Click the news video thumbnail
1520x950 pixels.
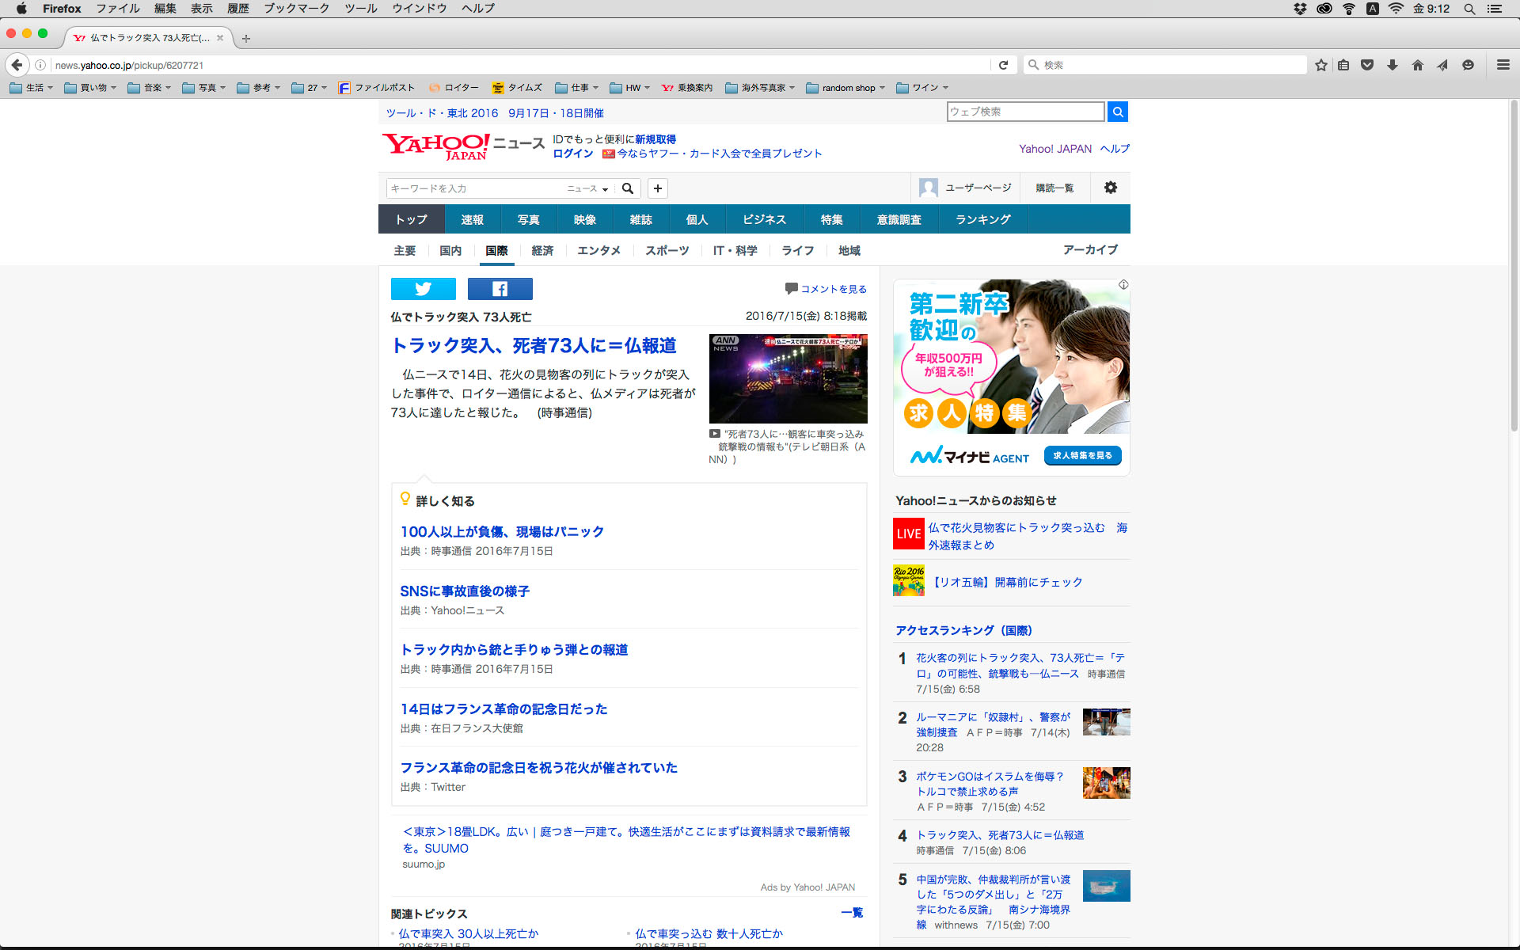click(788, 378)
